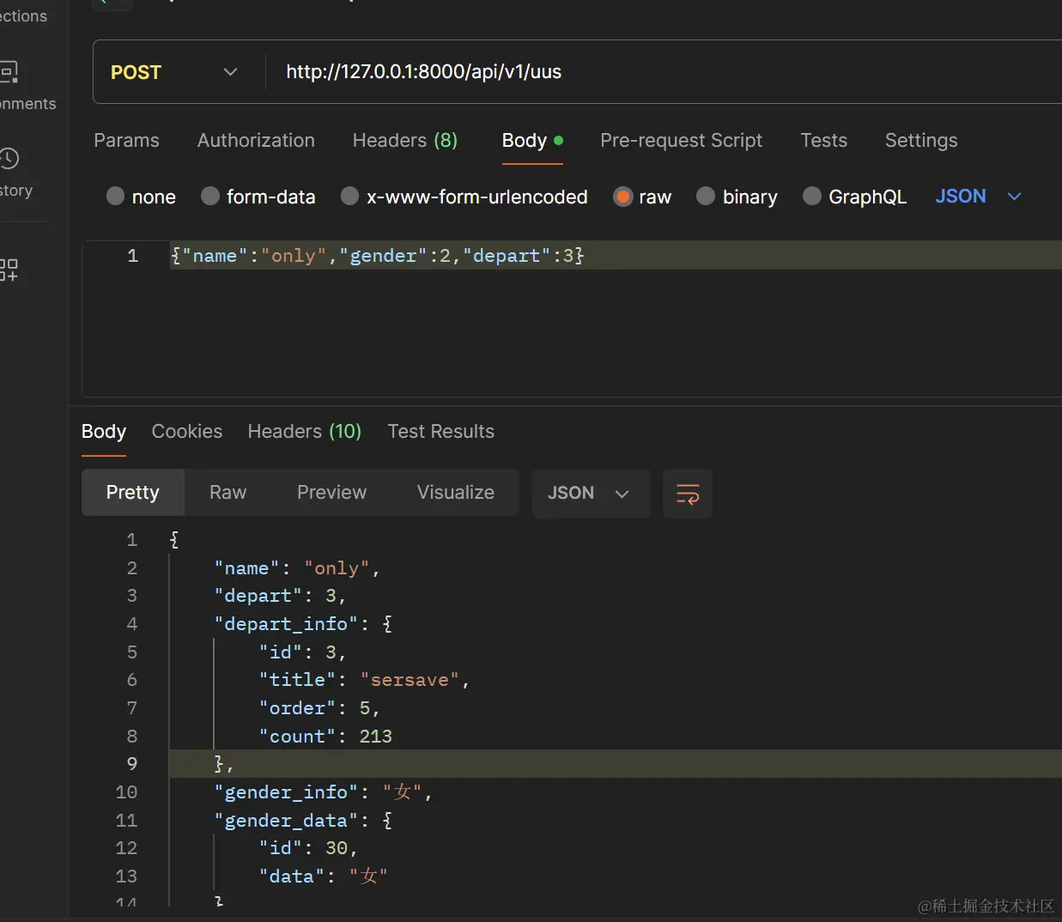The image size is (1062, 922).
Task: Select the form-data radio button
Action: tap(210, 197)
